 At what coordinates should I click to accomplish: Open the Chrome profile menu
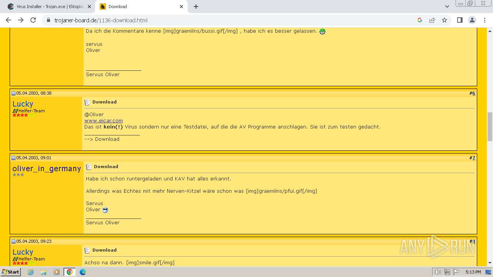(x=472, y=20)
